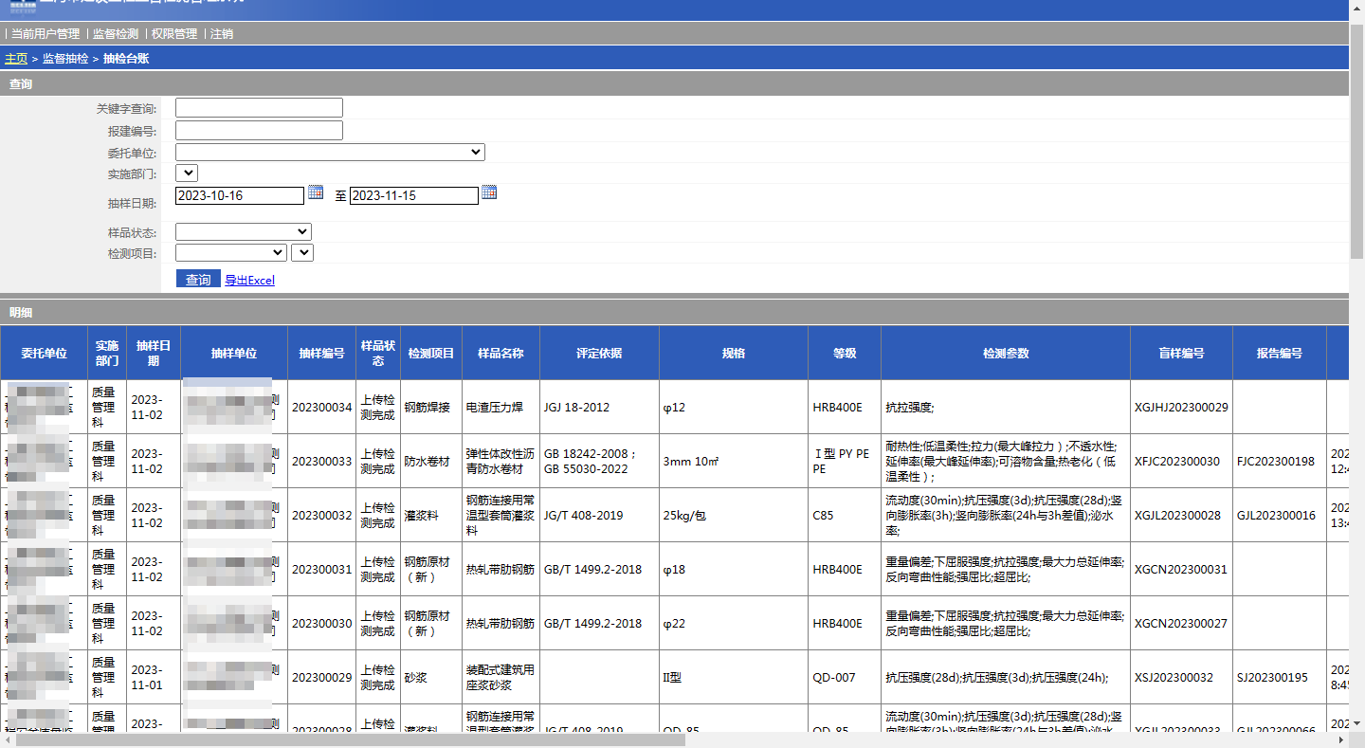Open the first 检测项目 dropdown
This screenshot has width=1365, height=748.
point(231,252)
